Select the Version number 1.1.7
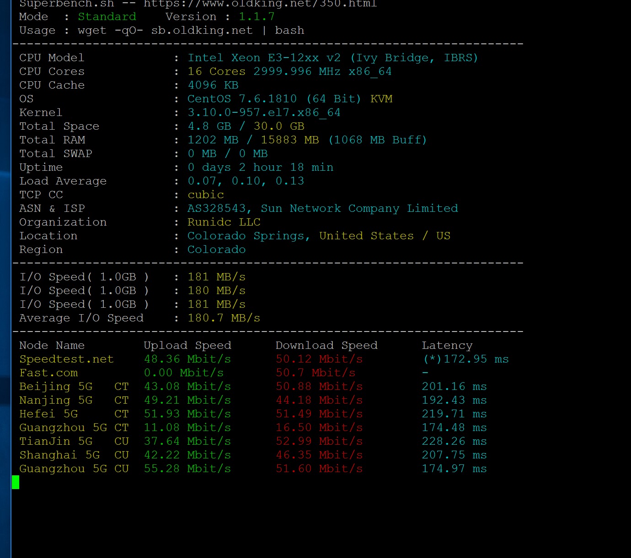The width and height of the screenshot is (631, 558). click(x=257, y=17)
